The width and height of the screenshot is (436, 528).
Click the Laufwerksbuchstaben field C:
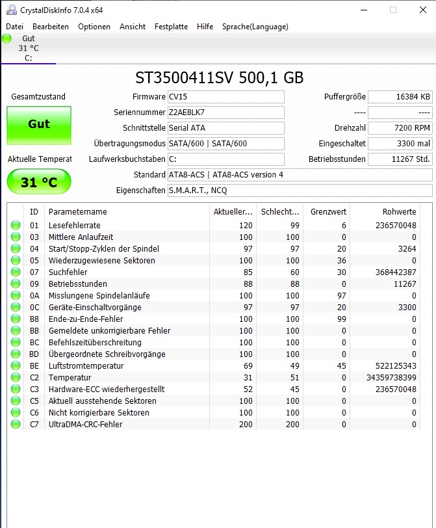226,159
